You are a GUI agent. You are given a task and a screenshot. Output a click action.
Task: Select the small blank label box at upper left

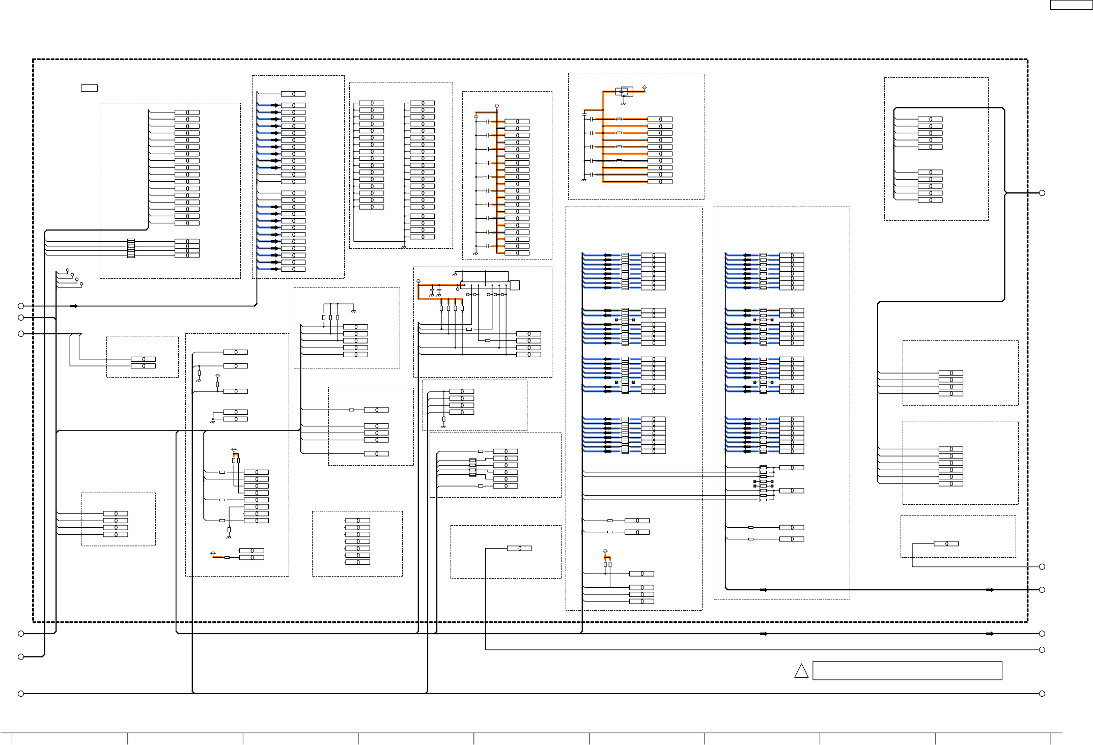(x=89, y=88)
